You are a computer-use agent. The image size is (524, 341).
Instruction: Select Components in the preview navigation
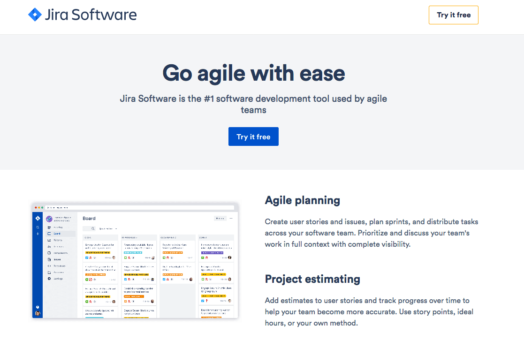(x=58, y=253)
